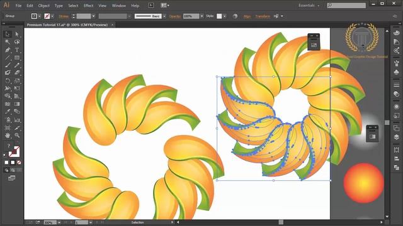Open the Effect menu
Screen dimensions: 403x226
click(x=88, y=6)
